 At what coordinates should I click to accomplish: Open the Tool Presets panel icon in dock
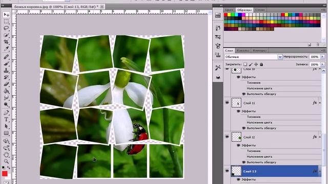pos(218,67)
